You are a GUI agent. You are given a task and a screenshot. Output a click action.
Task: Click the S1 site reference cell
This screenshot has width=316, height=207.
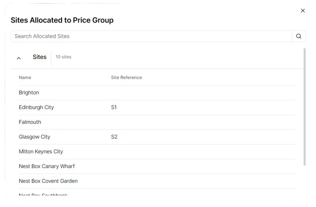[114, 108]
